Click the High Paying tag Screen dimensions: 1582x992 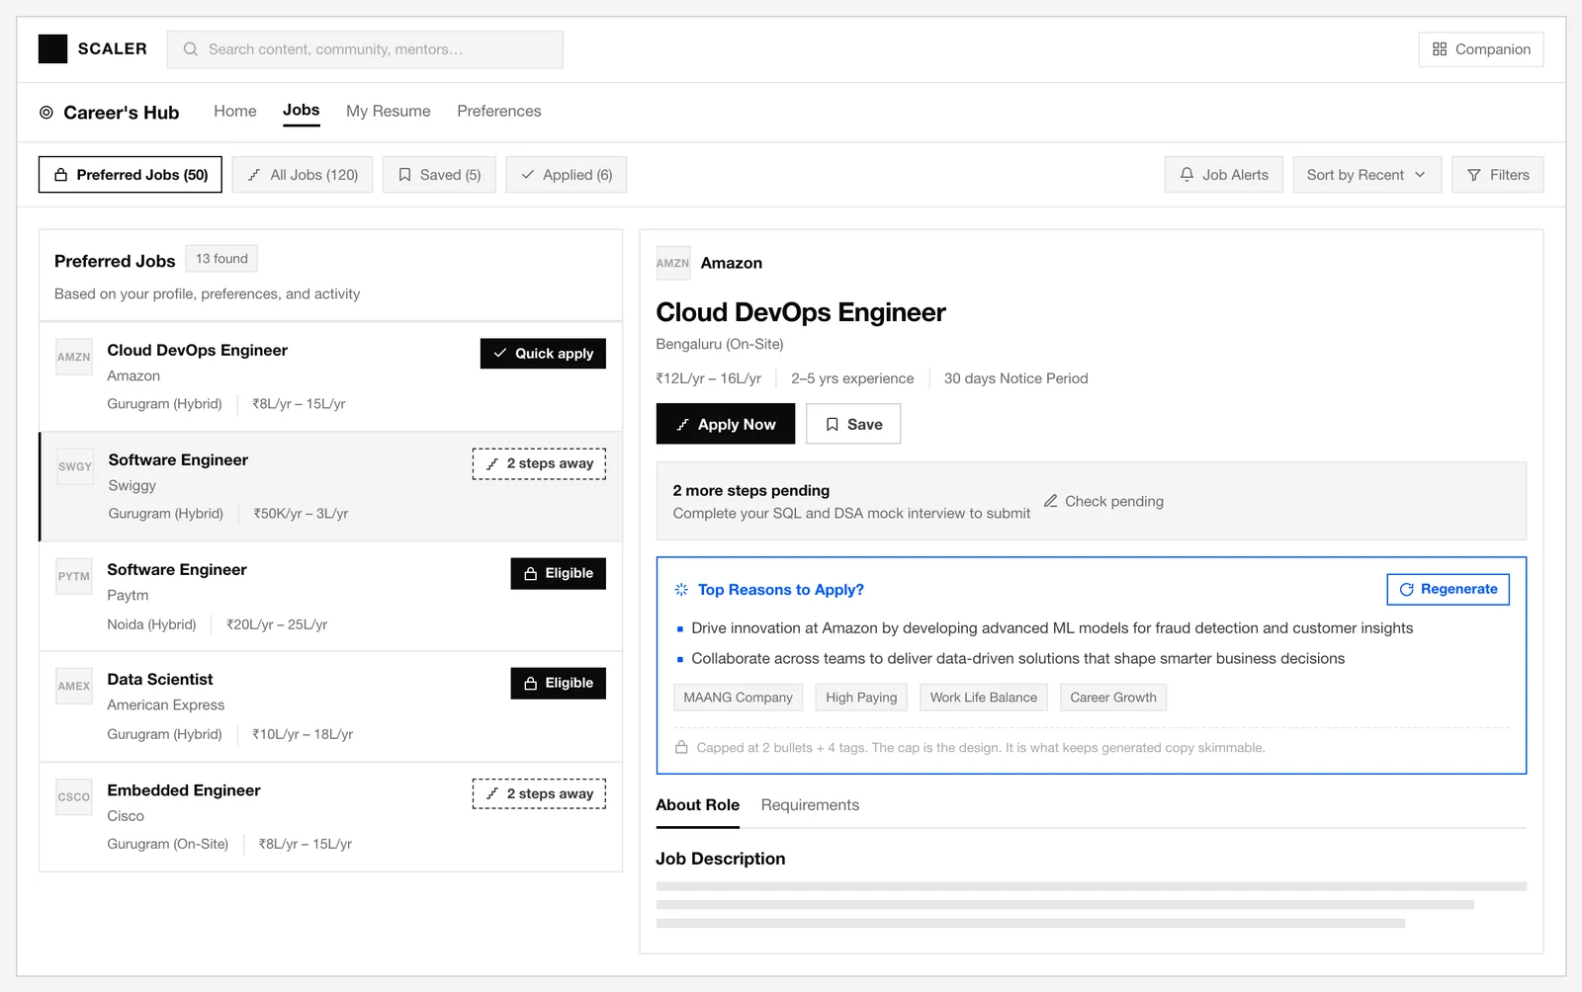(861, 698)
